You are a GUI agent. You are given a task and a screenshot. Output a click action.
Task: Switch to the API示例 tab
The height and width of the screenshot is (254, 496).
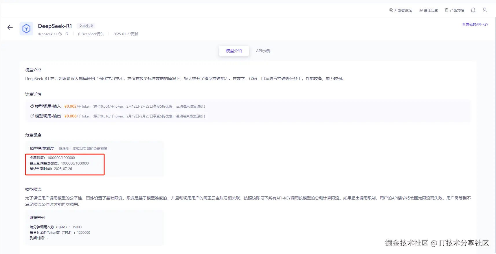pos(263,51)
